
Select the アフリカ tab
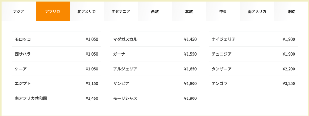pos(53,11)
